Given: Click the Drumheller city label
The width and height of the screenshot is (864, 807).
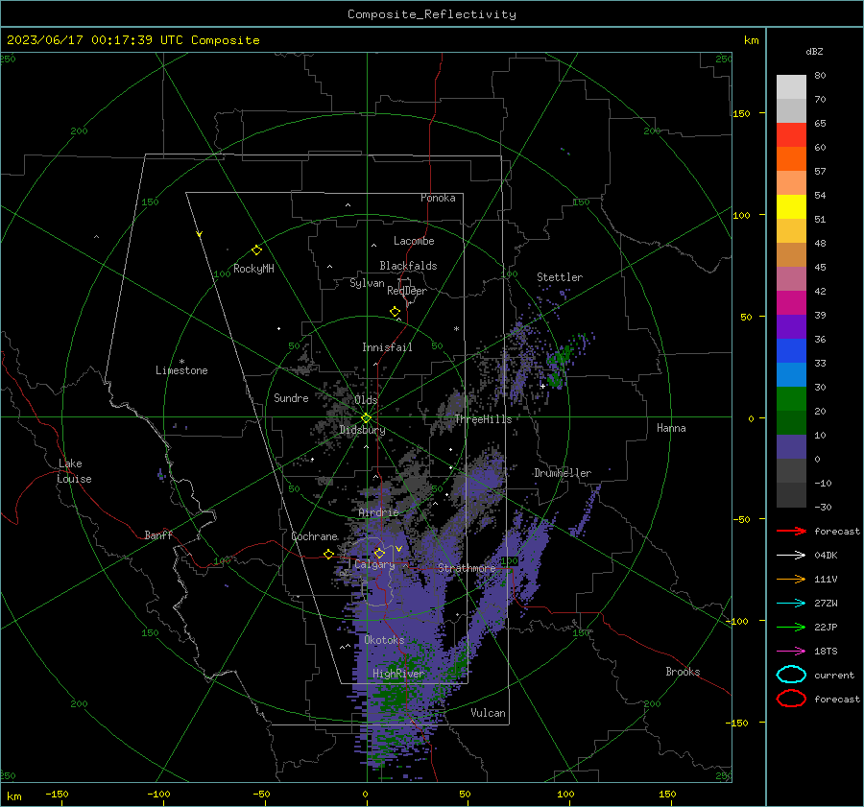Looking at the screenshot, I should tap(563, 473).
